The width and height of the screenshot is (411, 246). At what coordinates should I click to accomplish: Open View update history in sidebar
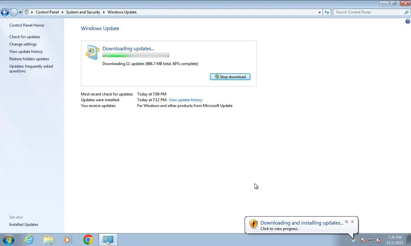click(26, 52)
